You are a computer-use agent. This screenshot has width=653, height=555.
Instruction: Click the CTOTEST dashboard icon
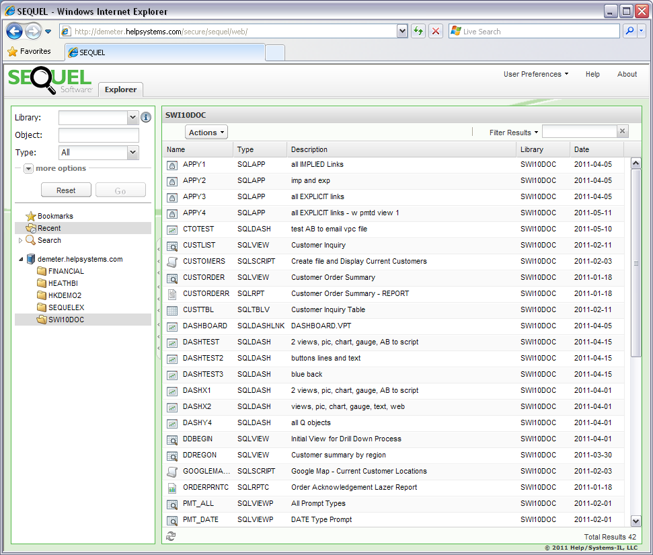(172, 229)
